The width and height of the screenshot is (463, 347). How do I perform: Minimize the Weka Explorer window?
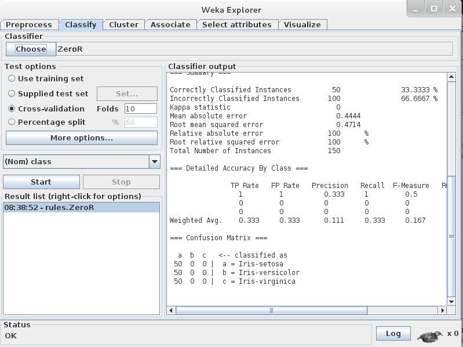point(415,9)
